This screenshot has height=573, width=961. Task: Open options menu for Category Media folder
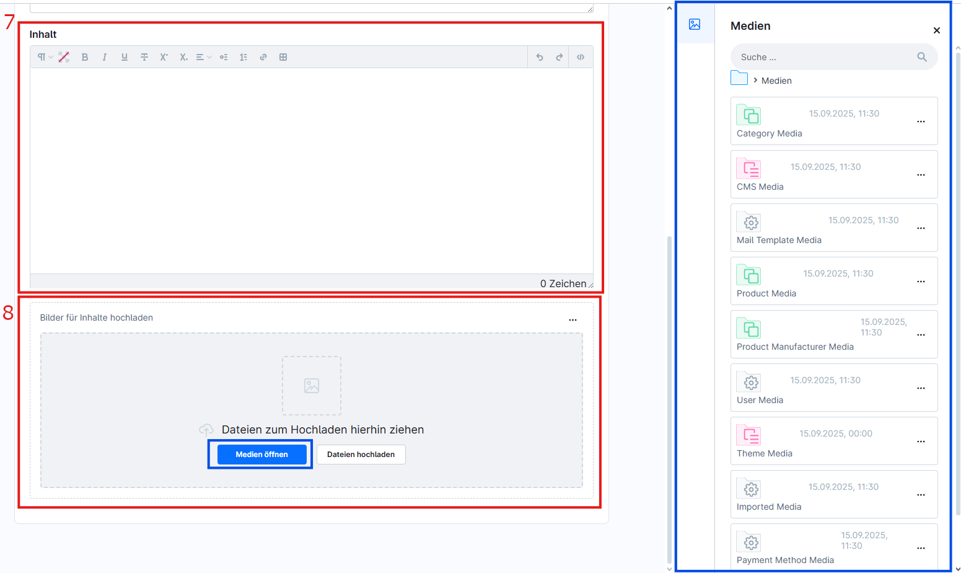921,122
